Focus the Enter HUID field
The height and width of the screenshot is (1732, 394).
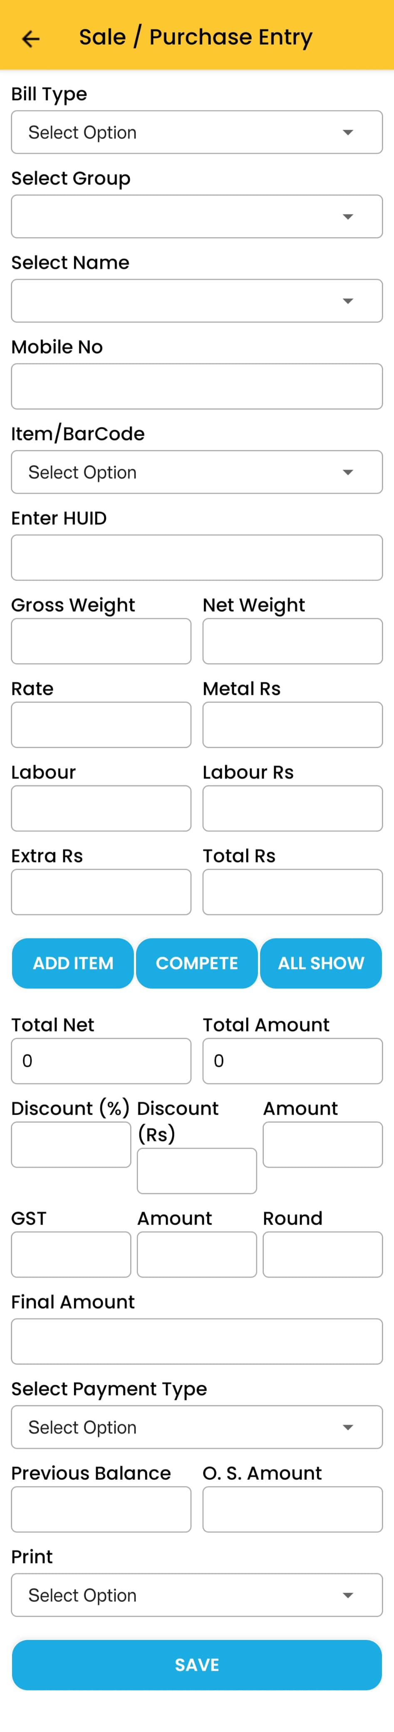196,557
